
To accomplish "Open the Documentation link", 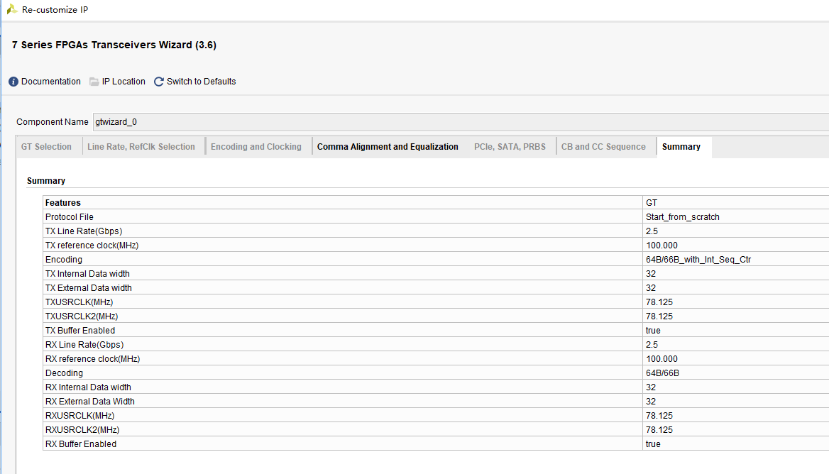I will click(x=51, y=82).
